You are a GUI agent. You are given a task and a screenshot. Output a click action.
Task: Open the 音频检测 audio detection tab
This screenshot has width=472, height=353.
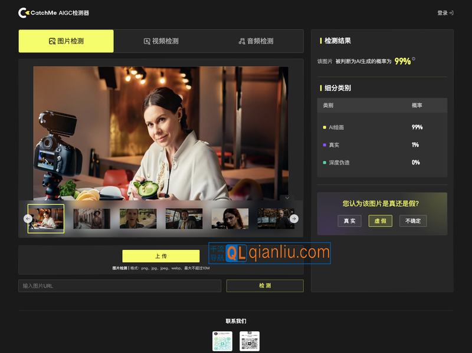click(255, 41)
